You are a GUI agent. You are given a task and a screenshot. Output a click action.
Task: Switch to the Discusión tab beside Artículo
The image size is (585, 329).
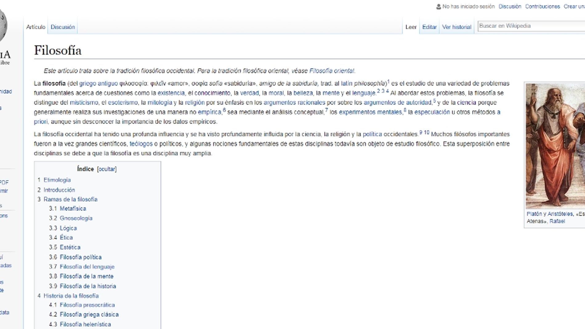(63, 27)
